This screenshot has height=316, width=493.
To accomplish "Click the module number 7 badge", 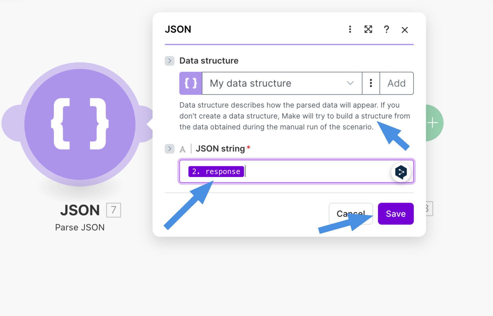I will (114, 210).
